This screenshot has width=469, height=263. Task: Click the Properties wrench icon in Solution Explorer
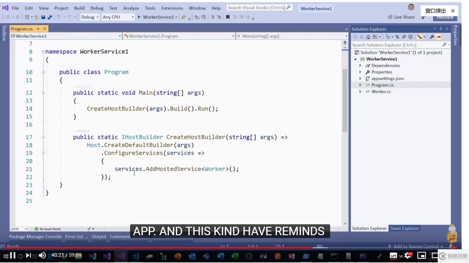click(x=432, y=37)
